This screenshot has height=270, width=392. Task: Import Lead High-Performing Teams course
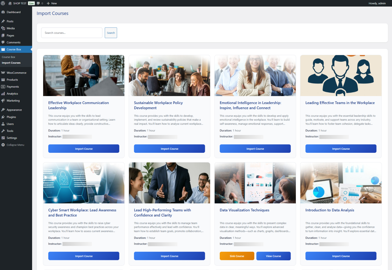(x=169, y=256)
